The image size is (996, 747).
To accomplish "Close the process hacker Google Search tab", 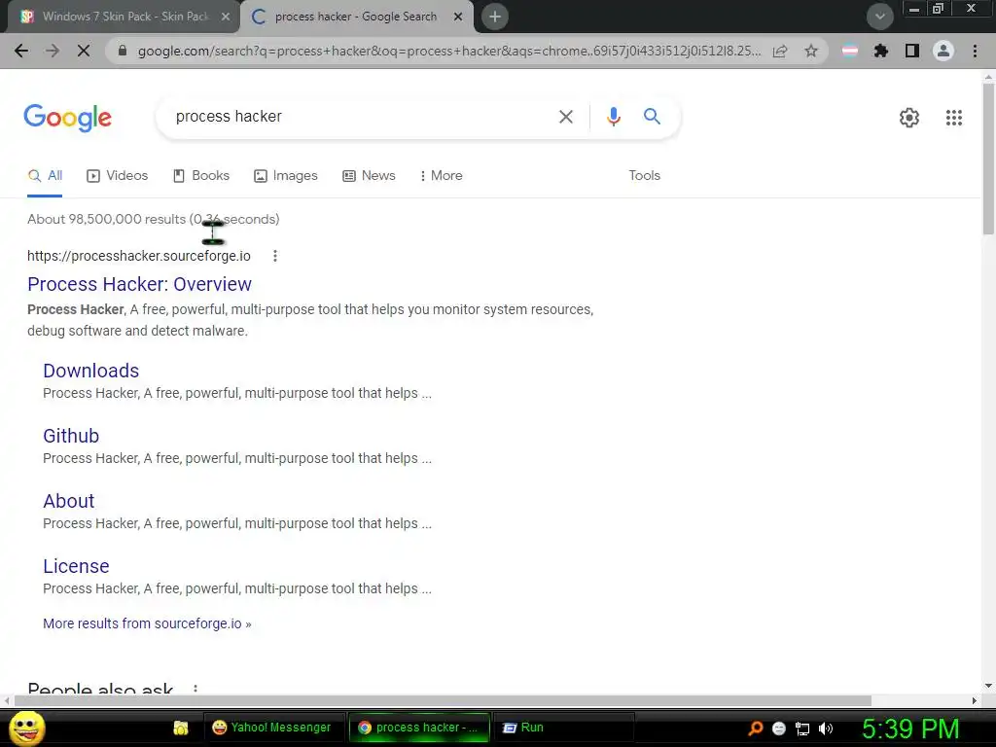I will click(458, 17).
